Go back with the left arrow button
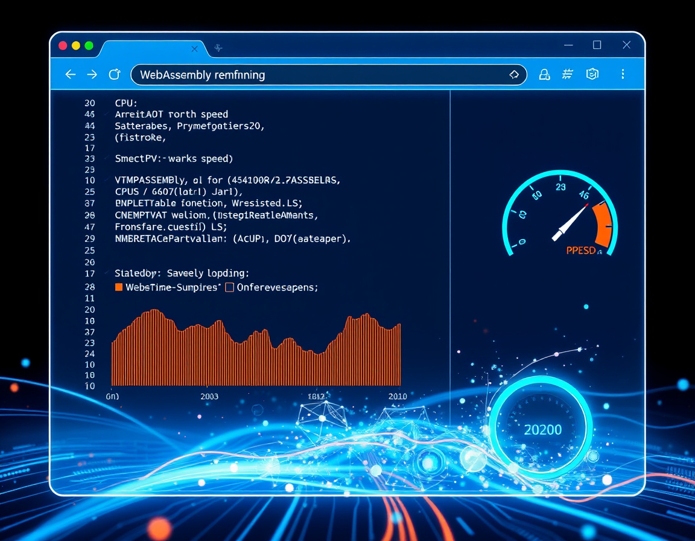Image resolution: width=695 pixels, height=541 pixels. click(71, 74)
